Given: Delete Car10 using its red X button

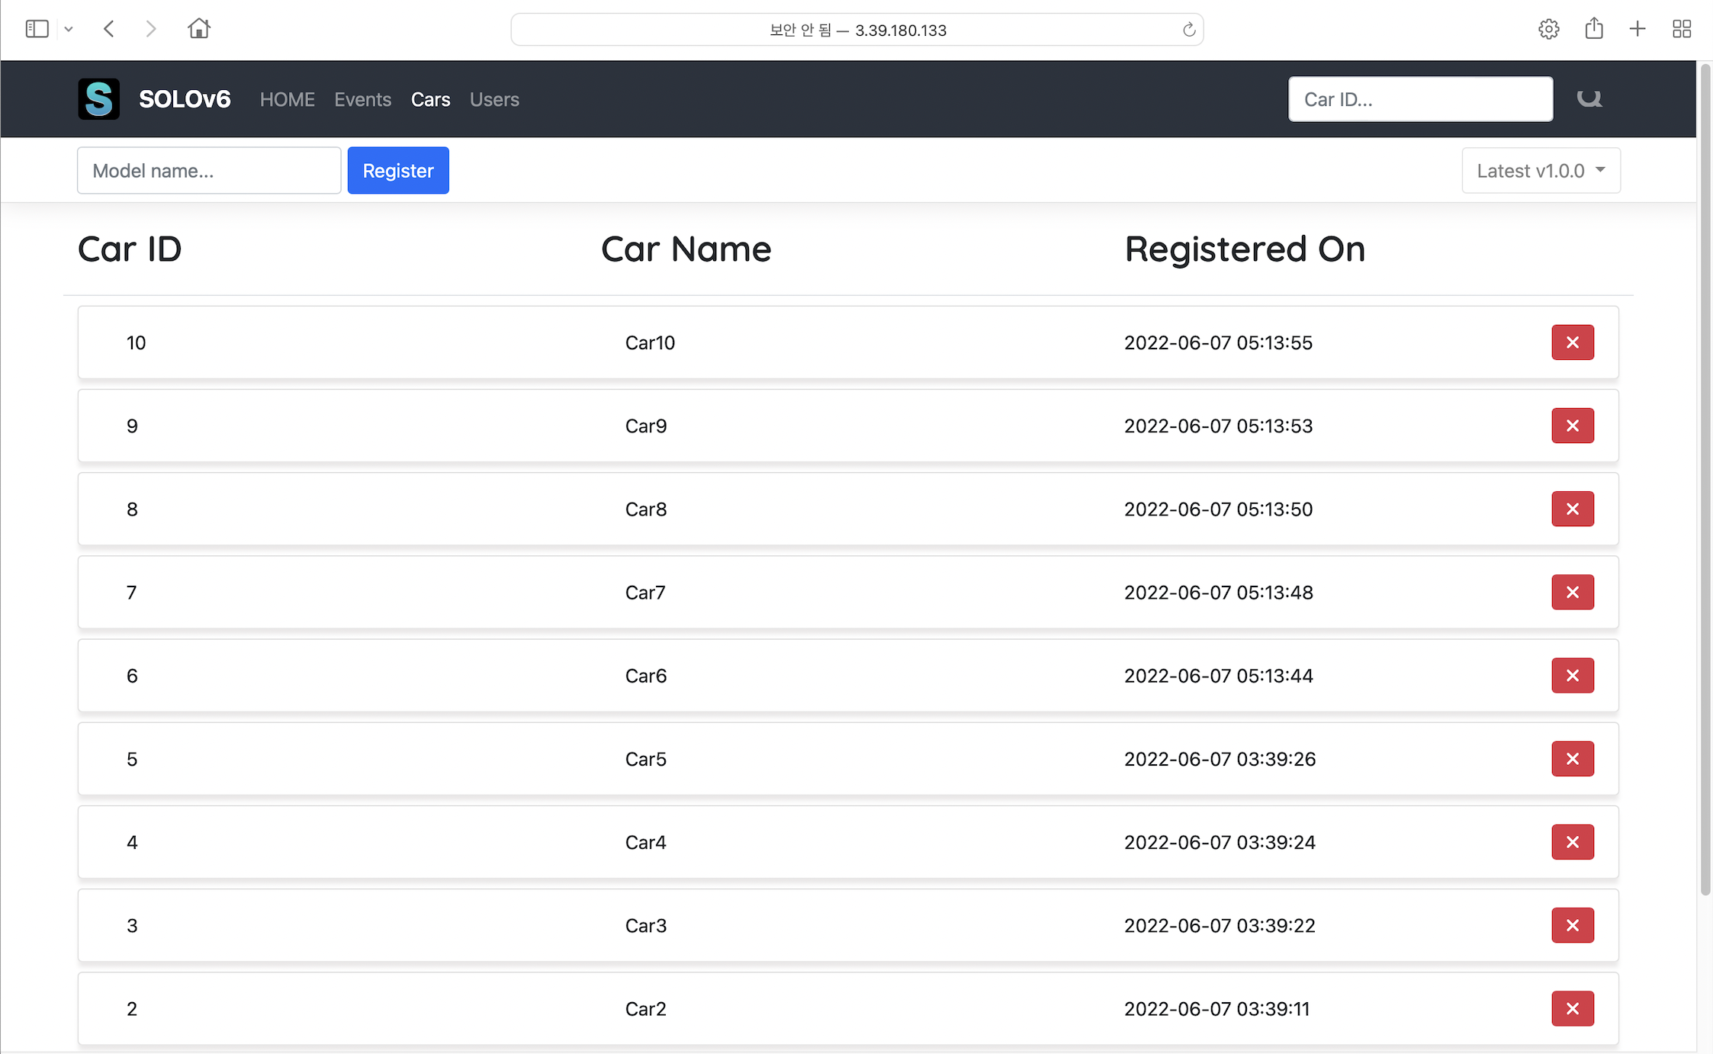Looking at the screenshot, I should click(x=1573, y=342).
